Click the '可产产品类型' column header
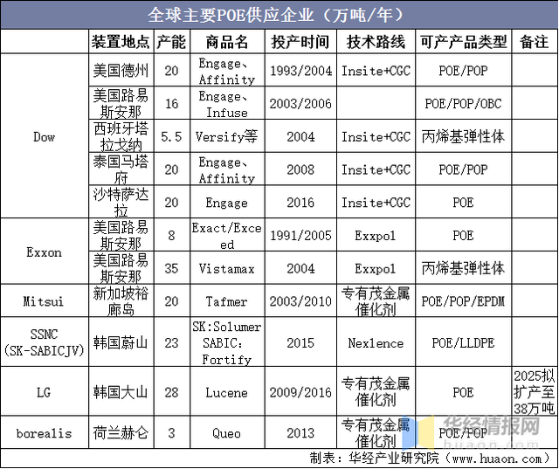Screen dimensions: 559x469 (x=463, y=42)
